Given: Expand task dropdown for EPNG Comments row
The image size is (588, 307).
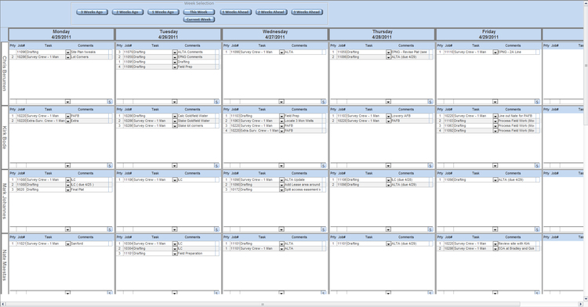Looking at the screenshot, I should click(x=175, y=57).
